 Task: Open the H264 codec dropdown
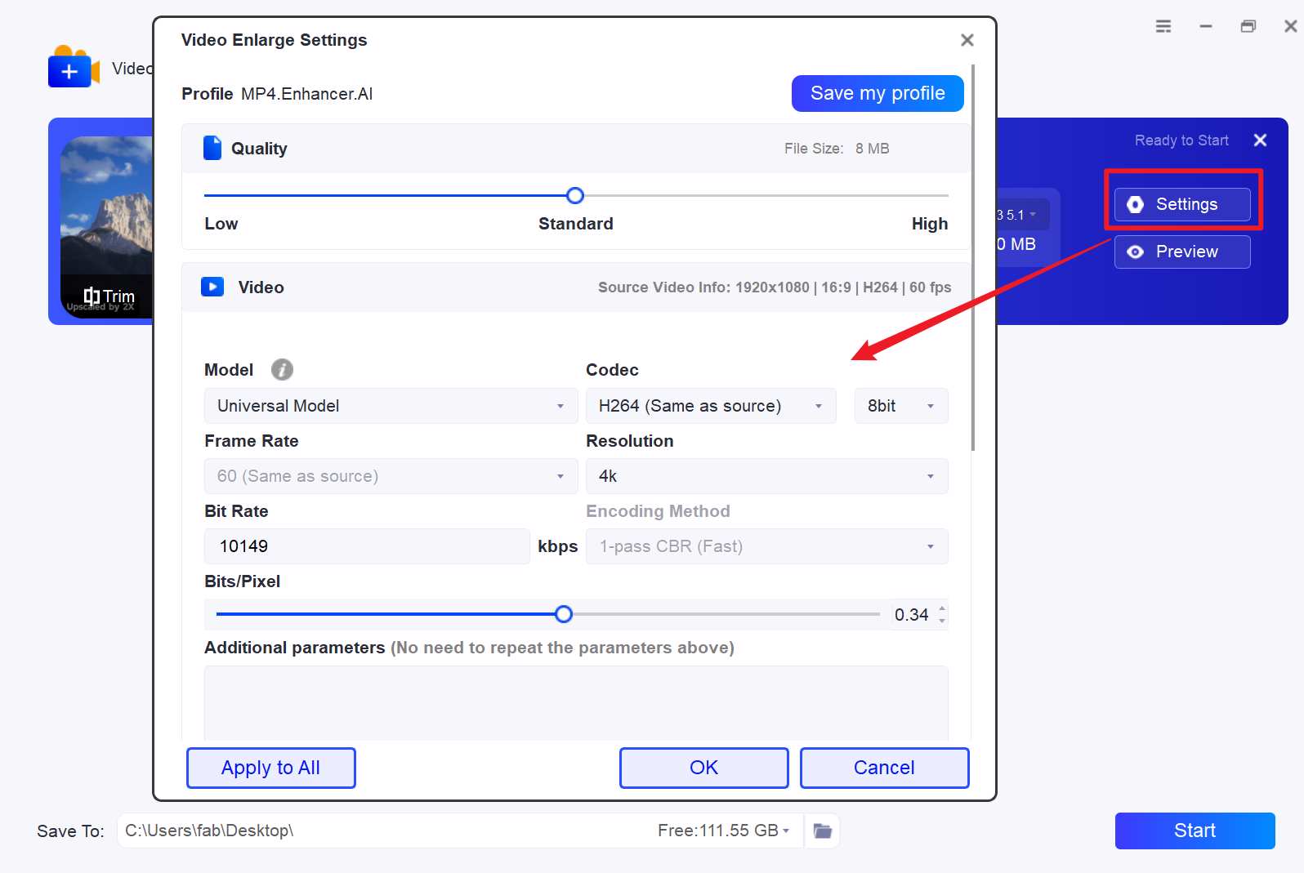coord(710,406)
